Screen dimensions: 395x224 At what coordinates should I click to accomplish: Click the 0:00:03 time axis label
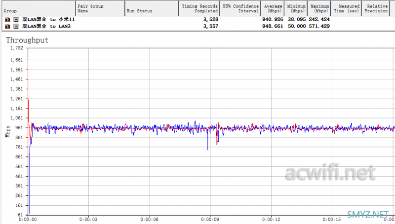[x=88, y=220]
